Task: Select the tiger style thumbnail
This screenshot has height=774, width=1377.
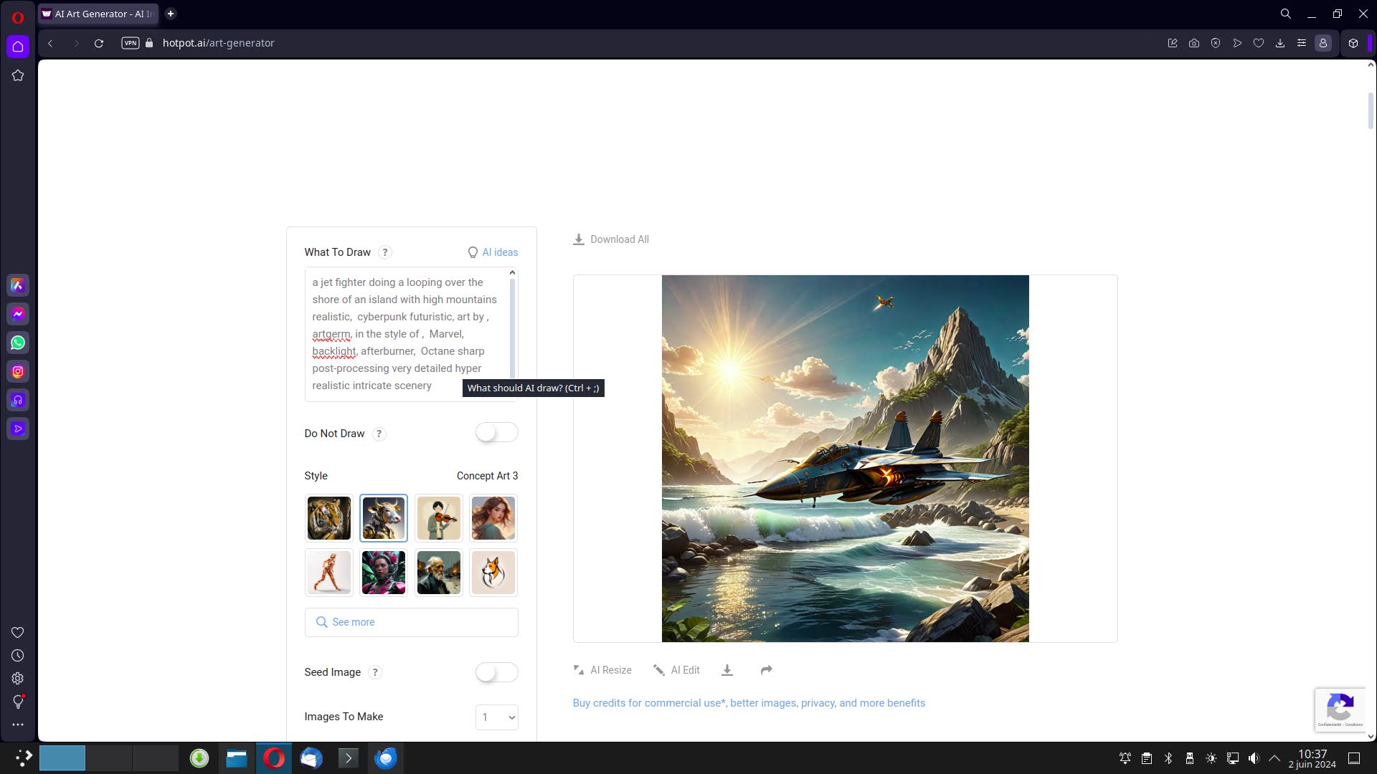Action: coord(329,517)
